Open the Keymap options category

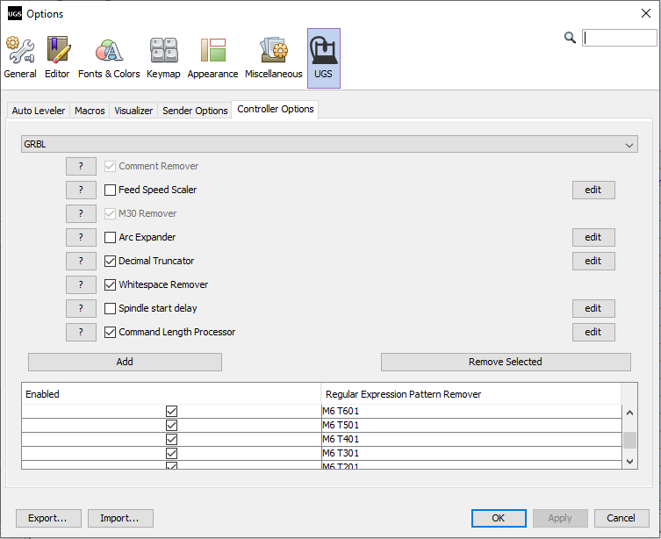[x=163, y=58]
